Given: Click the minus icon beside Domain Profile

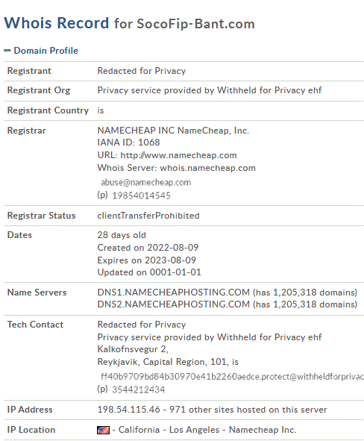Looking at the screenshot, I should (7, 51).
